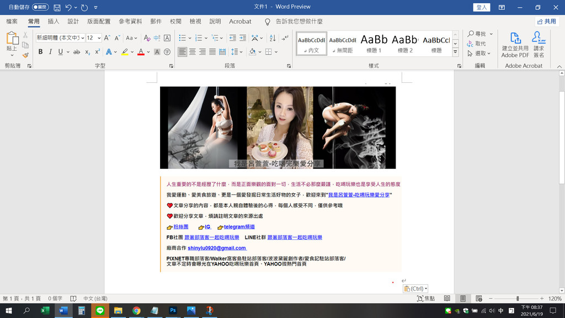Click the Copy icon in clipboard group

click(25, 45)
